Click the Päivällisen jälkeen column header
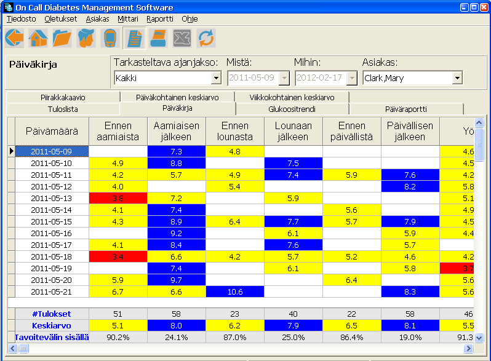This screenshot has width=491, height=361. (410, 131)
